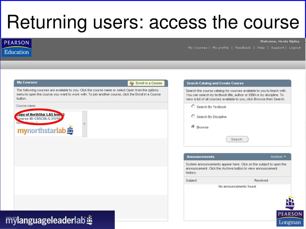
Task: Open the mynorthstarlab course logo
Action: (45, 130)
